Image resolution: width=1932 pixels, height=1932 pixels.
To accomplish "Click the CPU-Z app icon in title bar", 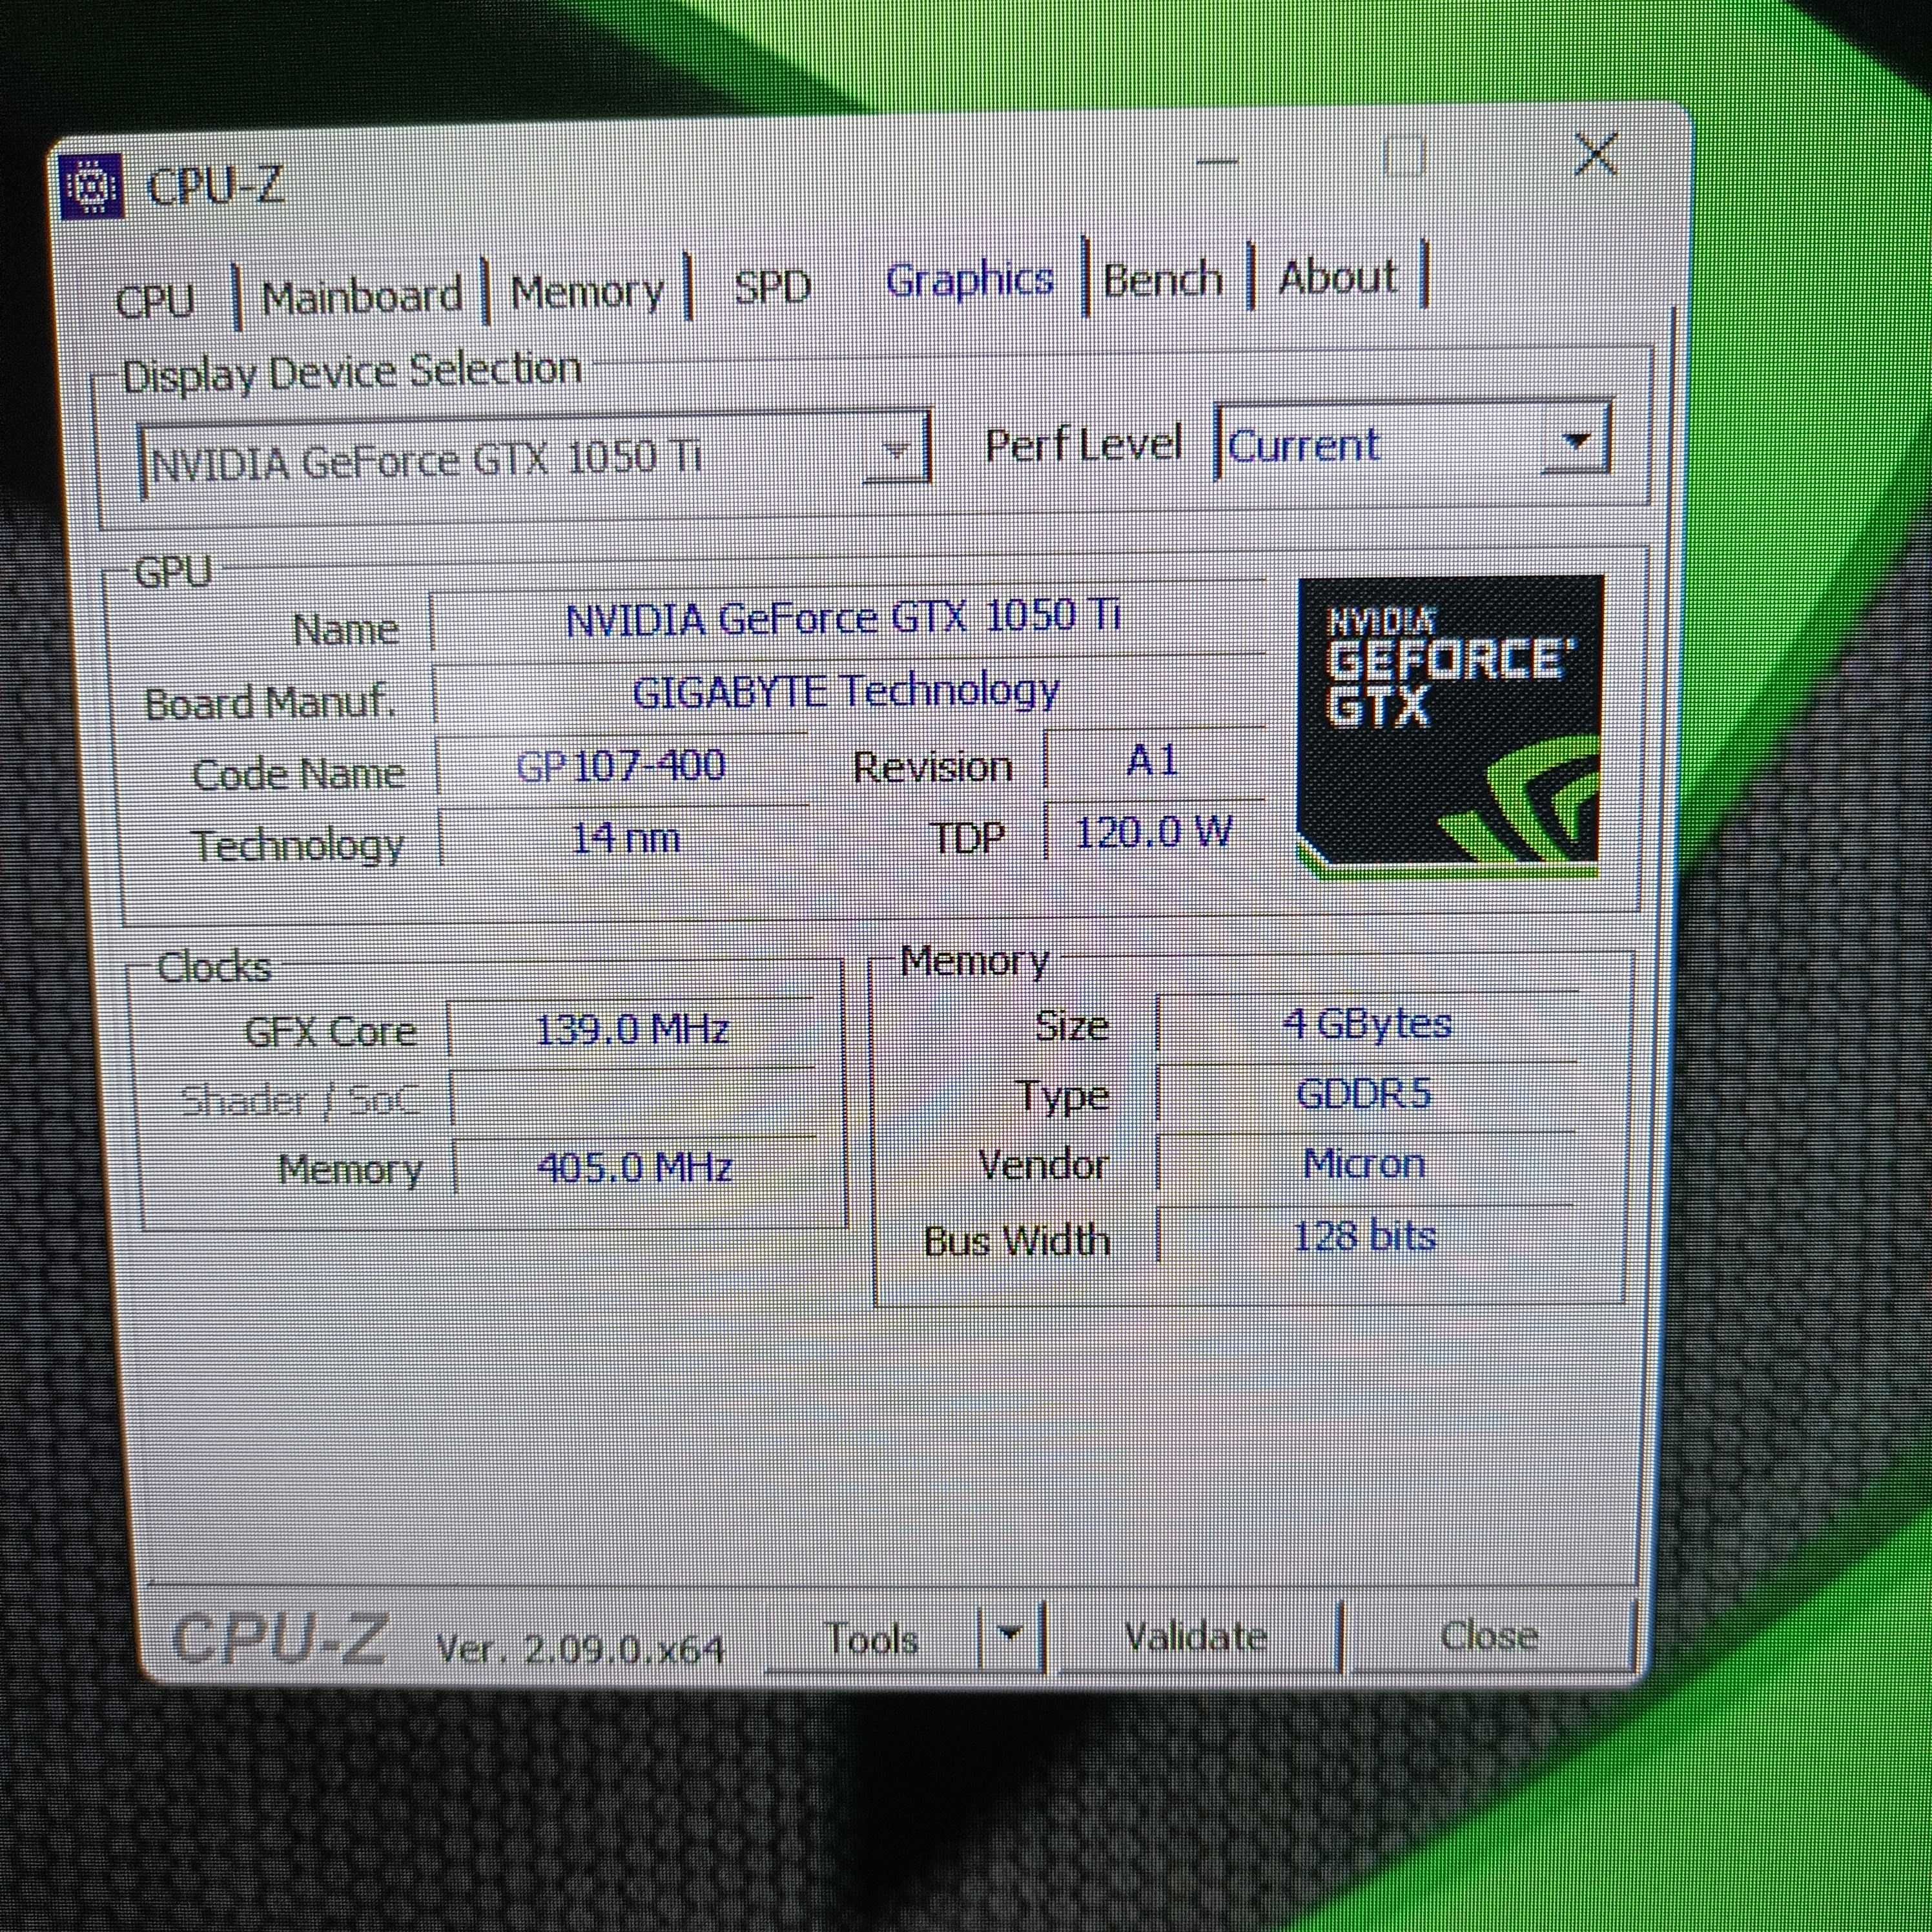I will click(91, 187).
